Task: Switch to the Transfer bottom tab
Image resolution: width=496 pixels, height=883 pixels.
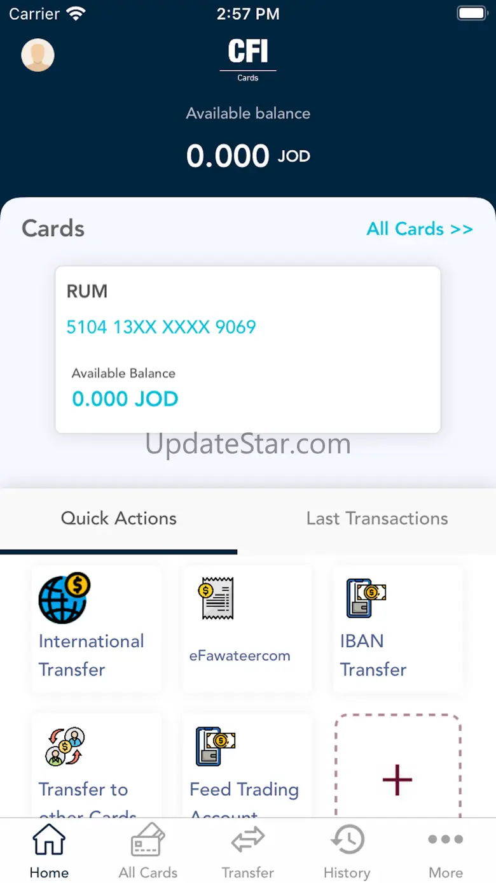Action: coord(247,851)
